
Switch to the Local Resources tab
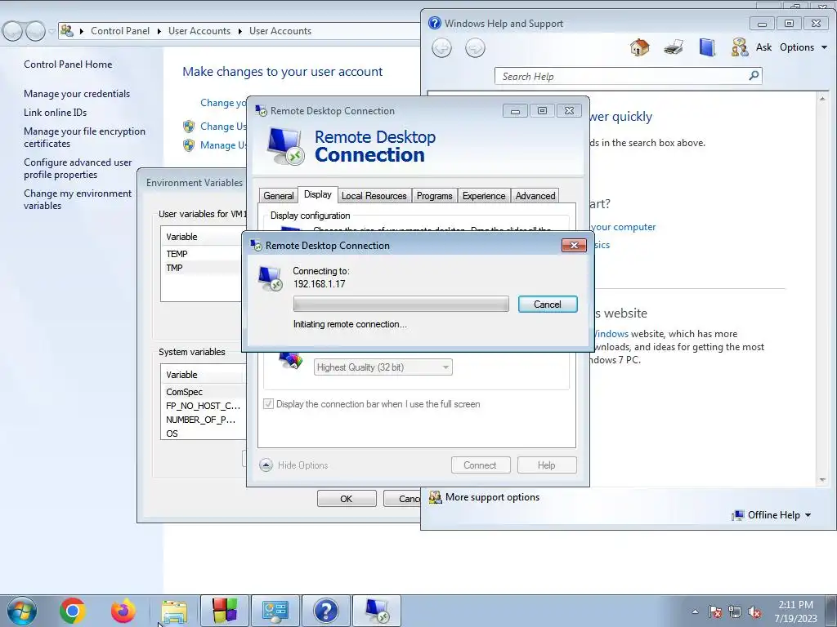coord(374,196)
